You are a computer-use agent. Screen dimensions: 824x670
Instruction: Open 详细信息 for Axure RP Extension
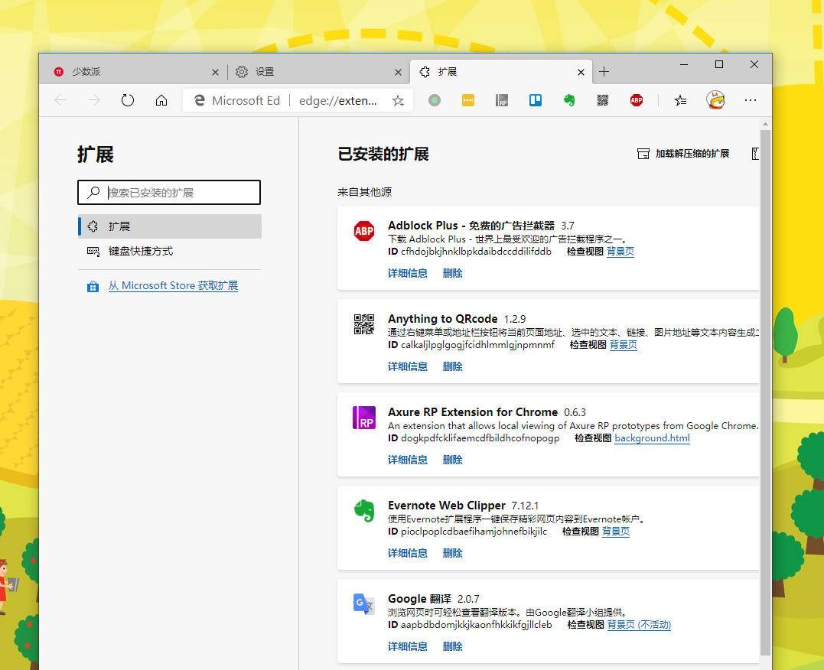(x=407, y=460)
